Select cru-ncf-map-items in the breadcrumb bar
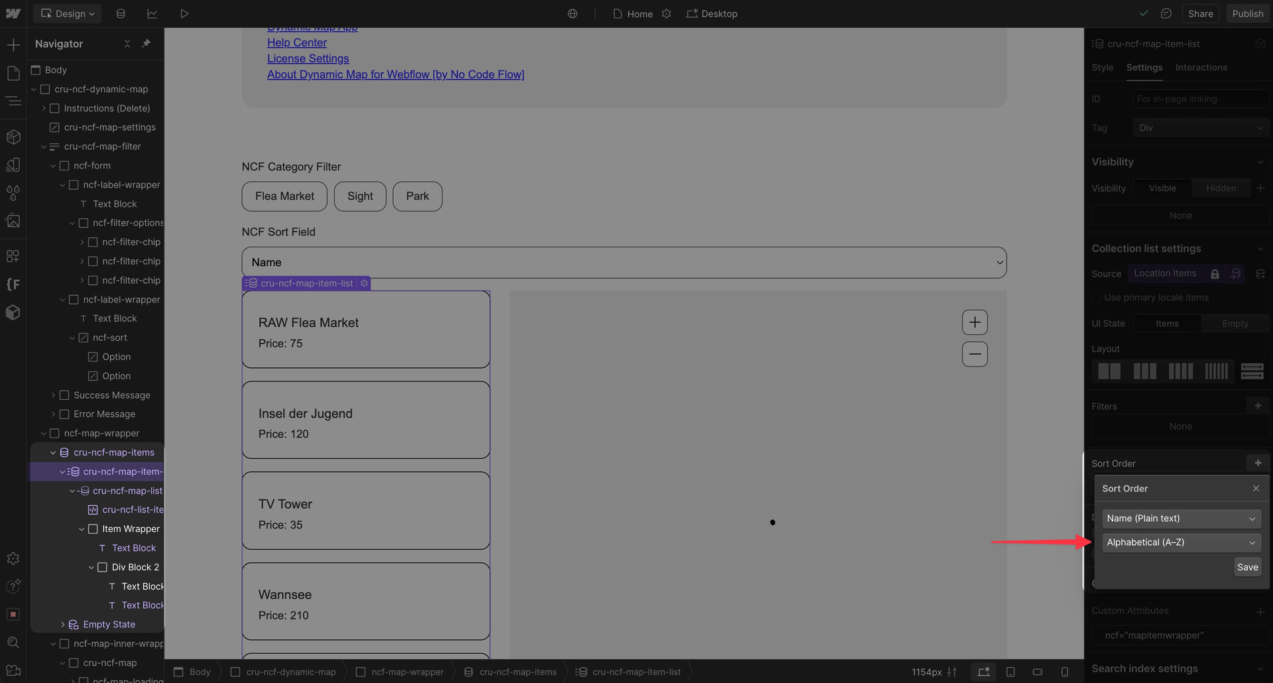This screenshot has height=683, width=1273. point(511,672)
